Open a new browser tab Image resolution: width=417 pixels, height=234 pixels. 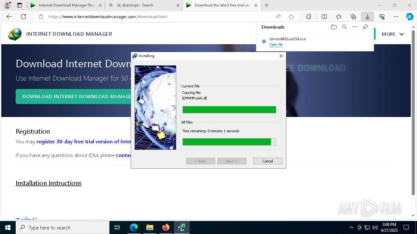pyautogui.click(x=266, y=5)
